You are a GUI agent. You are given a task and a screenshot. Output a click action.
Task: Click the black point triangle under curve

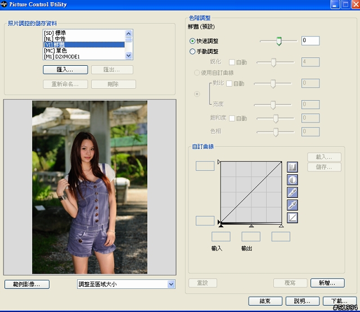(x=221, y=226)
